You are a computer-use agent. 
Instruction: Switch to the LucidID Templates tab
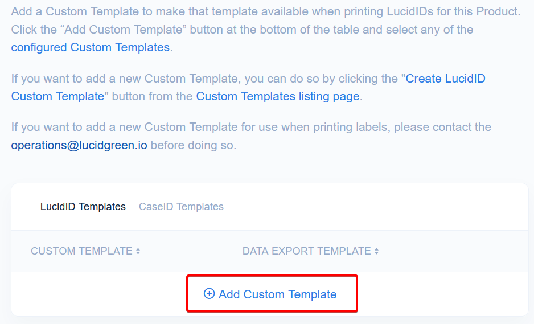[83, 207]
